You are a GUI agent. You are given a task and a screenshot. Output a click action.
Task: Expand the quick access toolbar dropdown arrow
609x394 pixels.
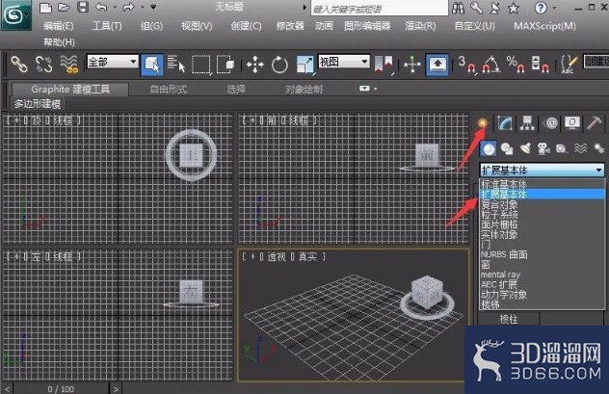(x=153, y=8)
